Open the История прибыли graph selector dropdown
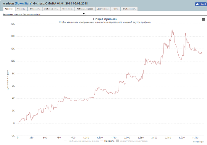This screenshot has width=207, height=145. [x=54, y=14]
